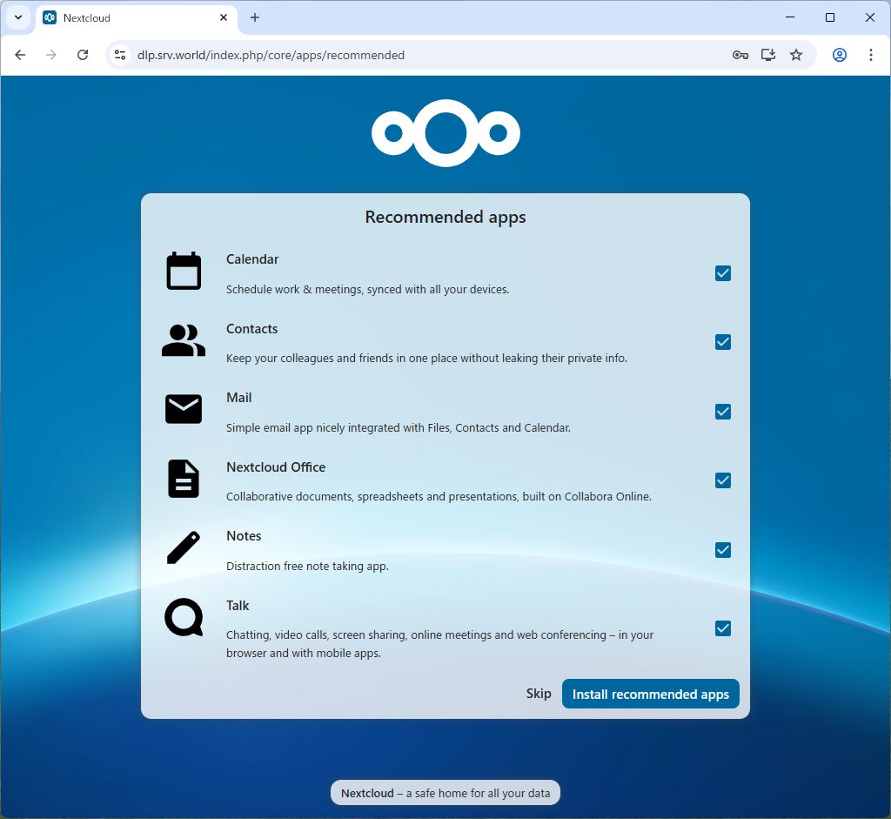891x819 pixels.
Task: Click 'Chatting, video calls, screen sharing' description
Action: click(439, 643)
